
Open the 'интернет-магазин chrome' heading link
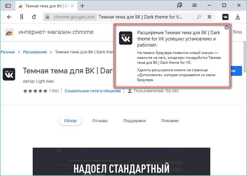click(x=56, y=32)
